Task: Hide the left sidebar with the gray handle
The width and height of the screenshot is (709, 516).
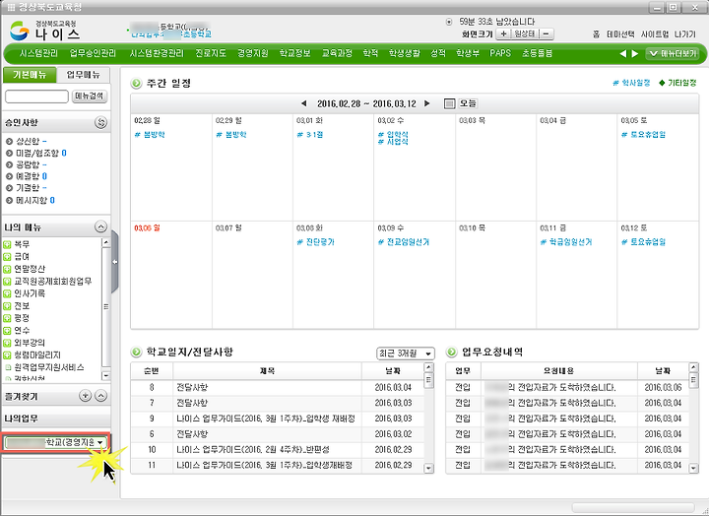Action: [x=115, y=262]
